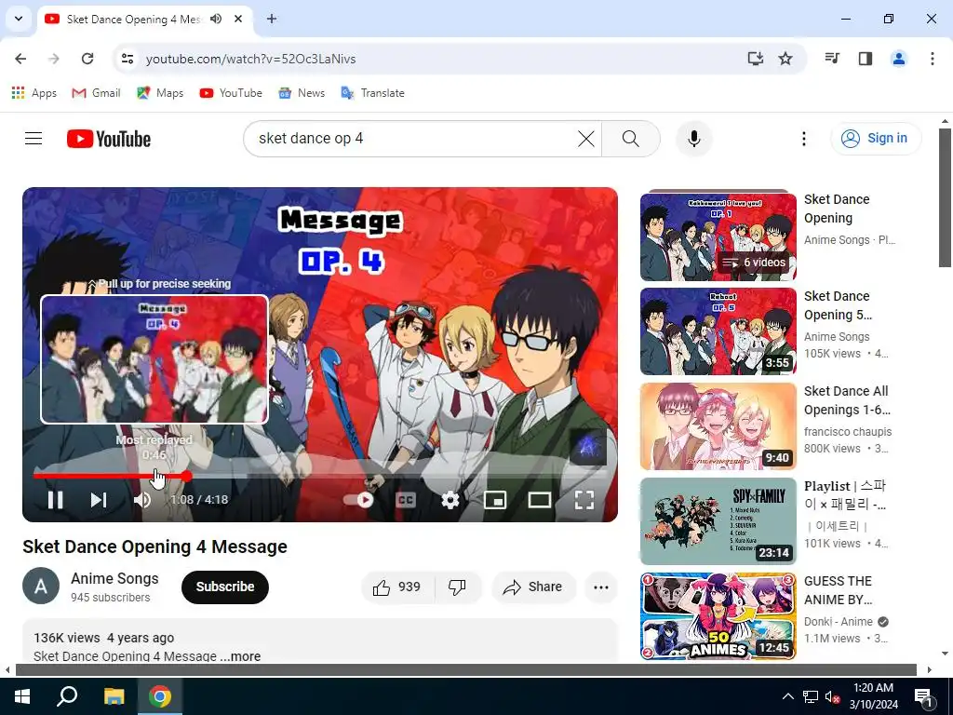Run search with magnifier button
This screenshot has height=715, width=953.
click(x=631, y=139)
